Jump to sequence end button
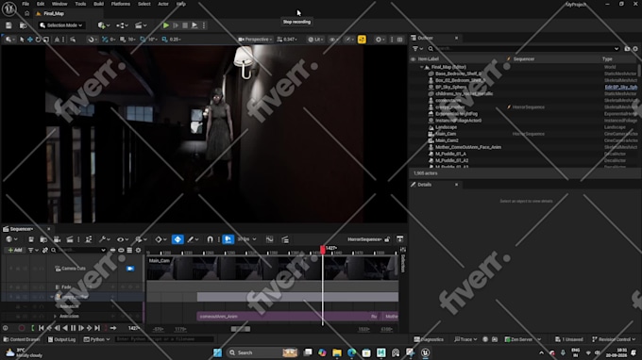 pyautogui.click(x=97, y=328)
